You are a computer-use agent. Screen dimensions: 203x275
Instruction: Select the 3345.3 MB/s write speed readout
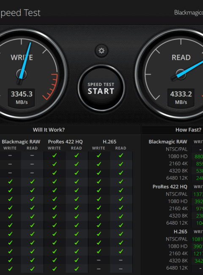point(22,97)
